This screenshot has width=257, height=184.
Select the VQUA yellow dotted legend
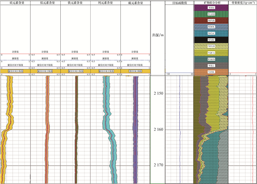point(211,53)
